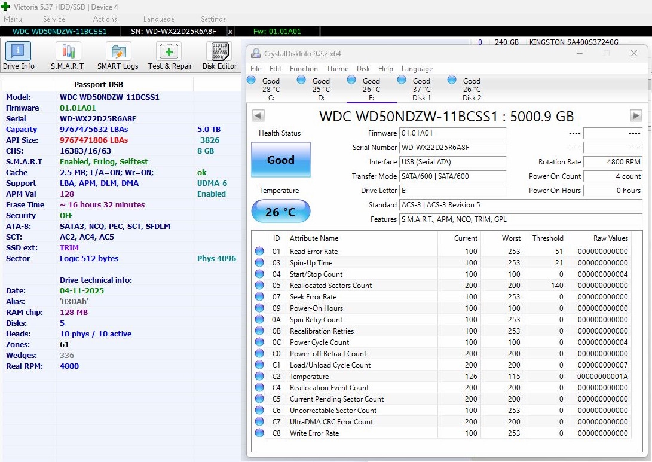Open Drive Info panel in Victoria
The image size is (652, 462).
click(x=19, y=56)
